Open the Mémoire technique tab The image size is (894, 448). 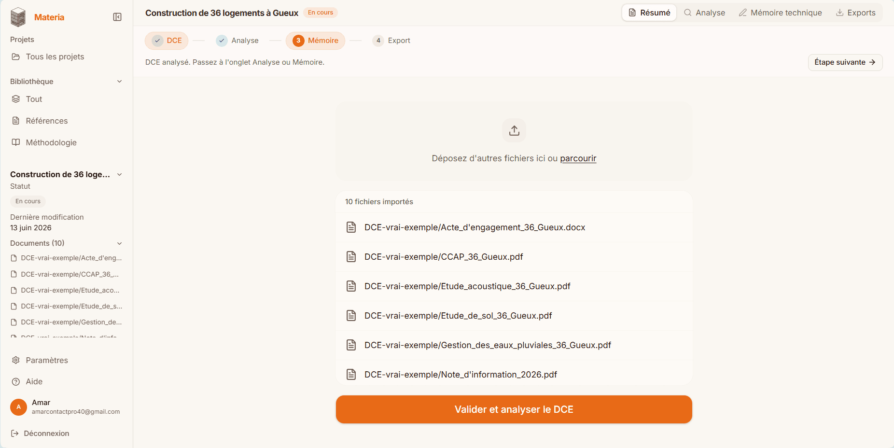pos(780,13)
